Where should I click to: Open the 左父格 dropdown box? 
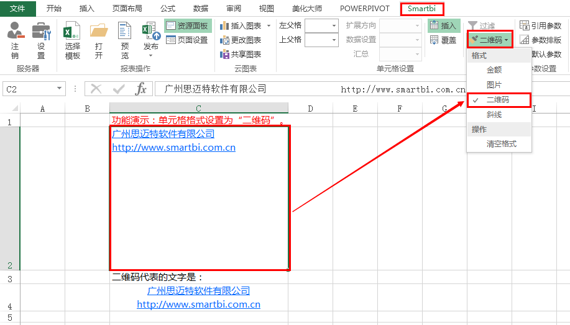click(321, 26)
